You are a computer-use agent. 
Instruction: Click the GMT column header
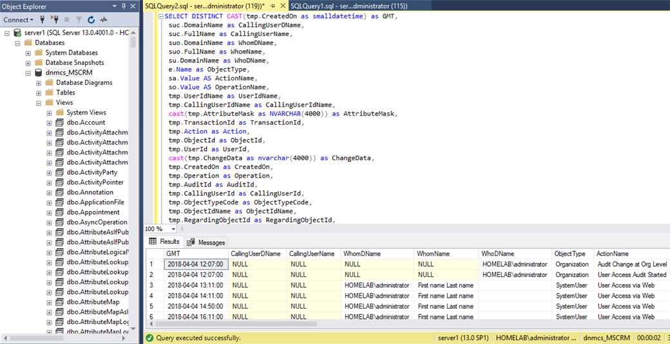[196, 253]
